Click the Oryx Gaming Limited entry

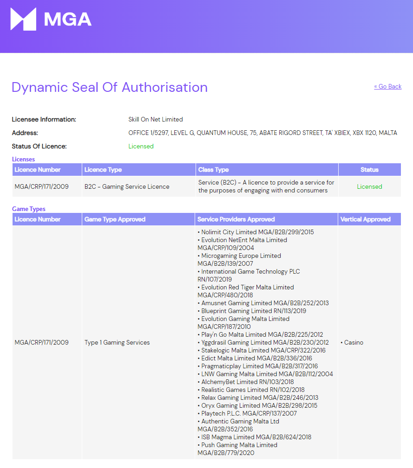[257, 405]
